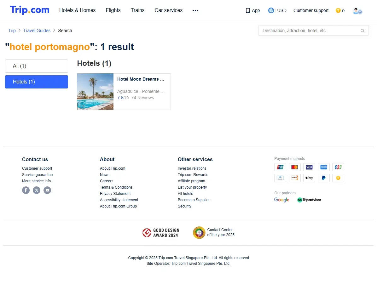Click the globe language icon
The image size is (377, 290).
(x=271, y=10)
